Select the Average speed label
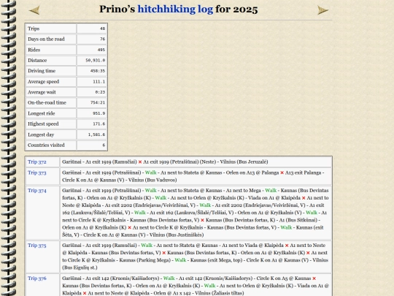Image resolution: width=394 pixels, height=296 pixels. 43,82
